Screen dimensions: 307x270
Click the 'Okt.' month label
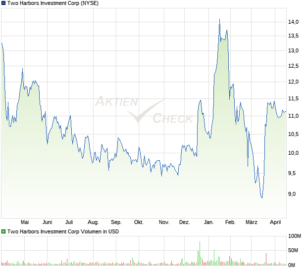[139, 222]
